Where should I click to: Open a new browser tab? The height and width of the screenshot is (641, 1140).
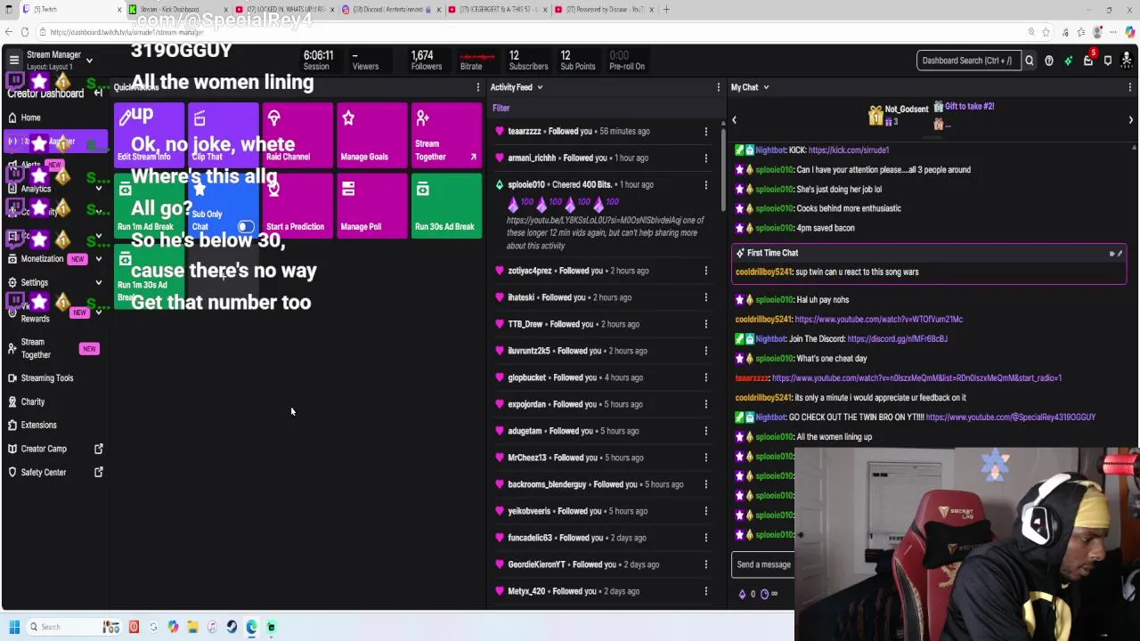tap(667, 10)
